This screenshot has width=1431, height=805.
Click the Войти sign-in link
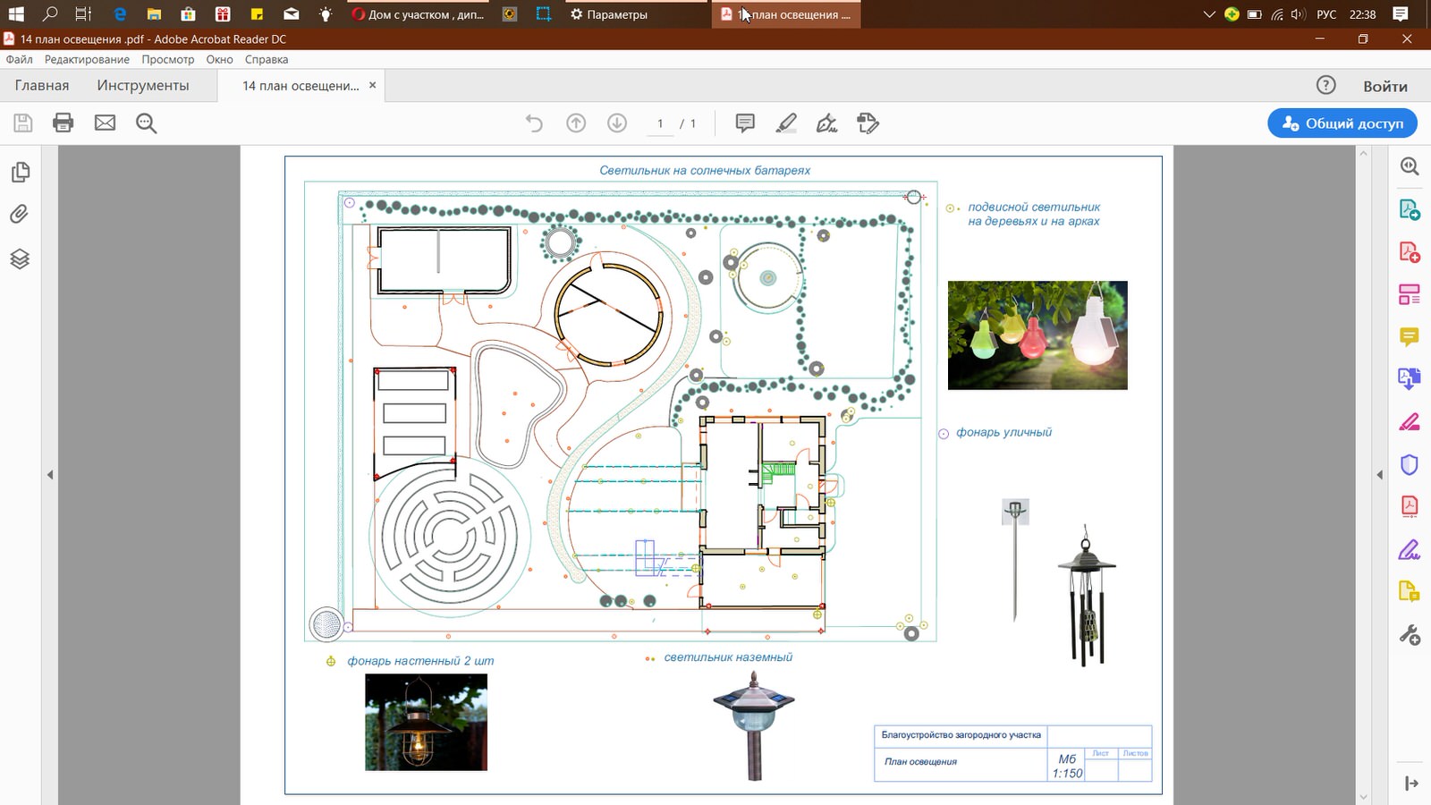(1384, 87)
